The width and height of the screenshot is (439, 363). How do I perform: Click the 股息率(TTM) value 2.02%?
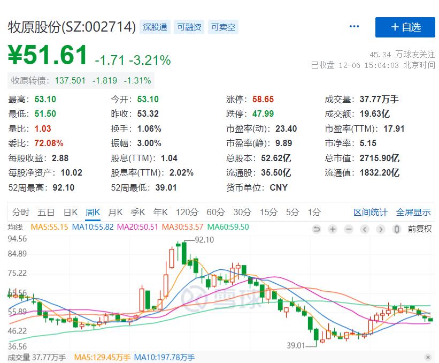tap(181, 173)
